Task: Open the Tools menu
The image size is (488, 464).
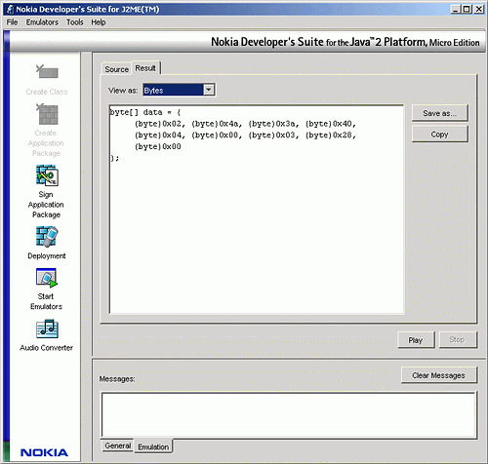Action: tap(75, 22)
